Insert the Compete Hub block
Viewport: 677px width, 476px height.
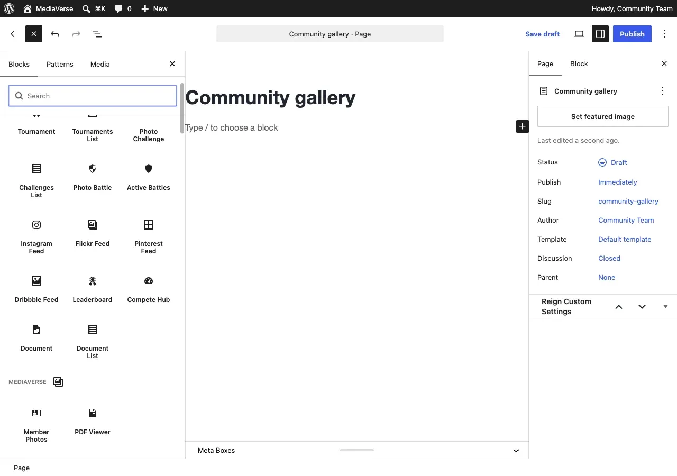[x=149, y=290]
